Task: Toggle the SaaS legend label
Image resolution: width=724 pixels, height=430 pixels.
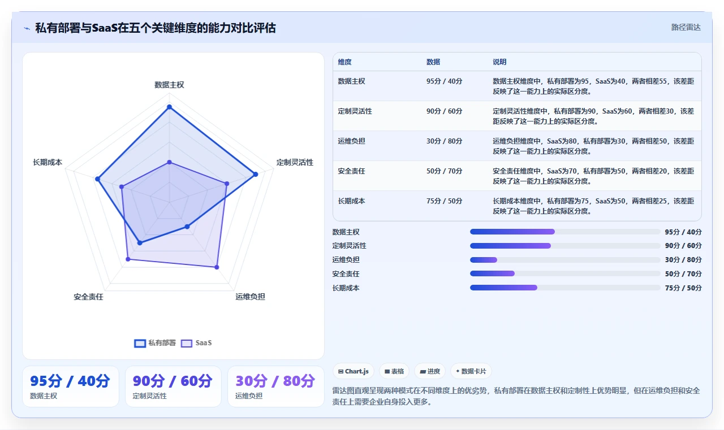Action: pyautogui.click(x=204, y=343)
